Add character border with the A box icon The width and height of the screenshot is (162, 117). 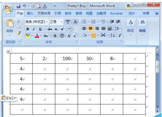tap(75, 22)
